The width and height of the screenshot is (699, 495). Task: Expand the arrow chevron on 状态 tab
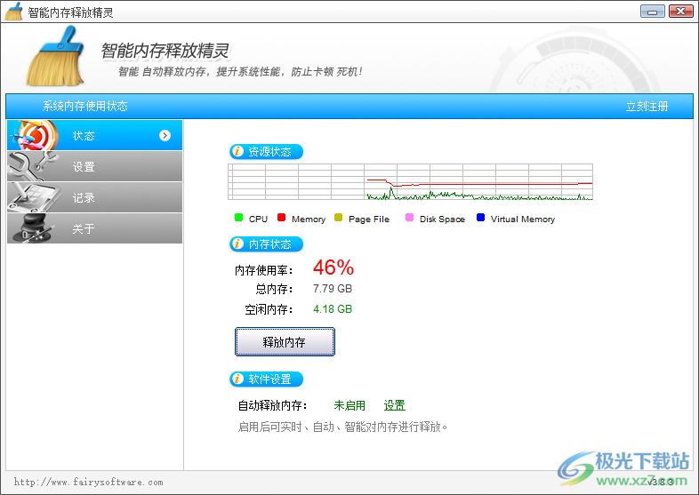point(165,136)
